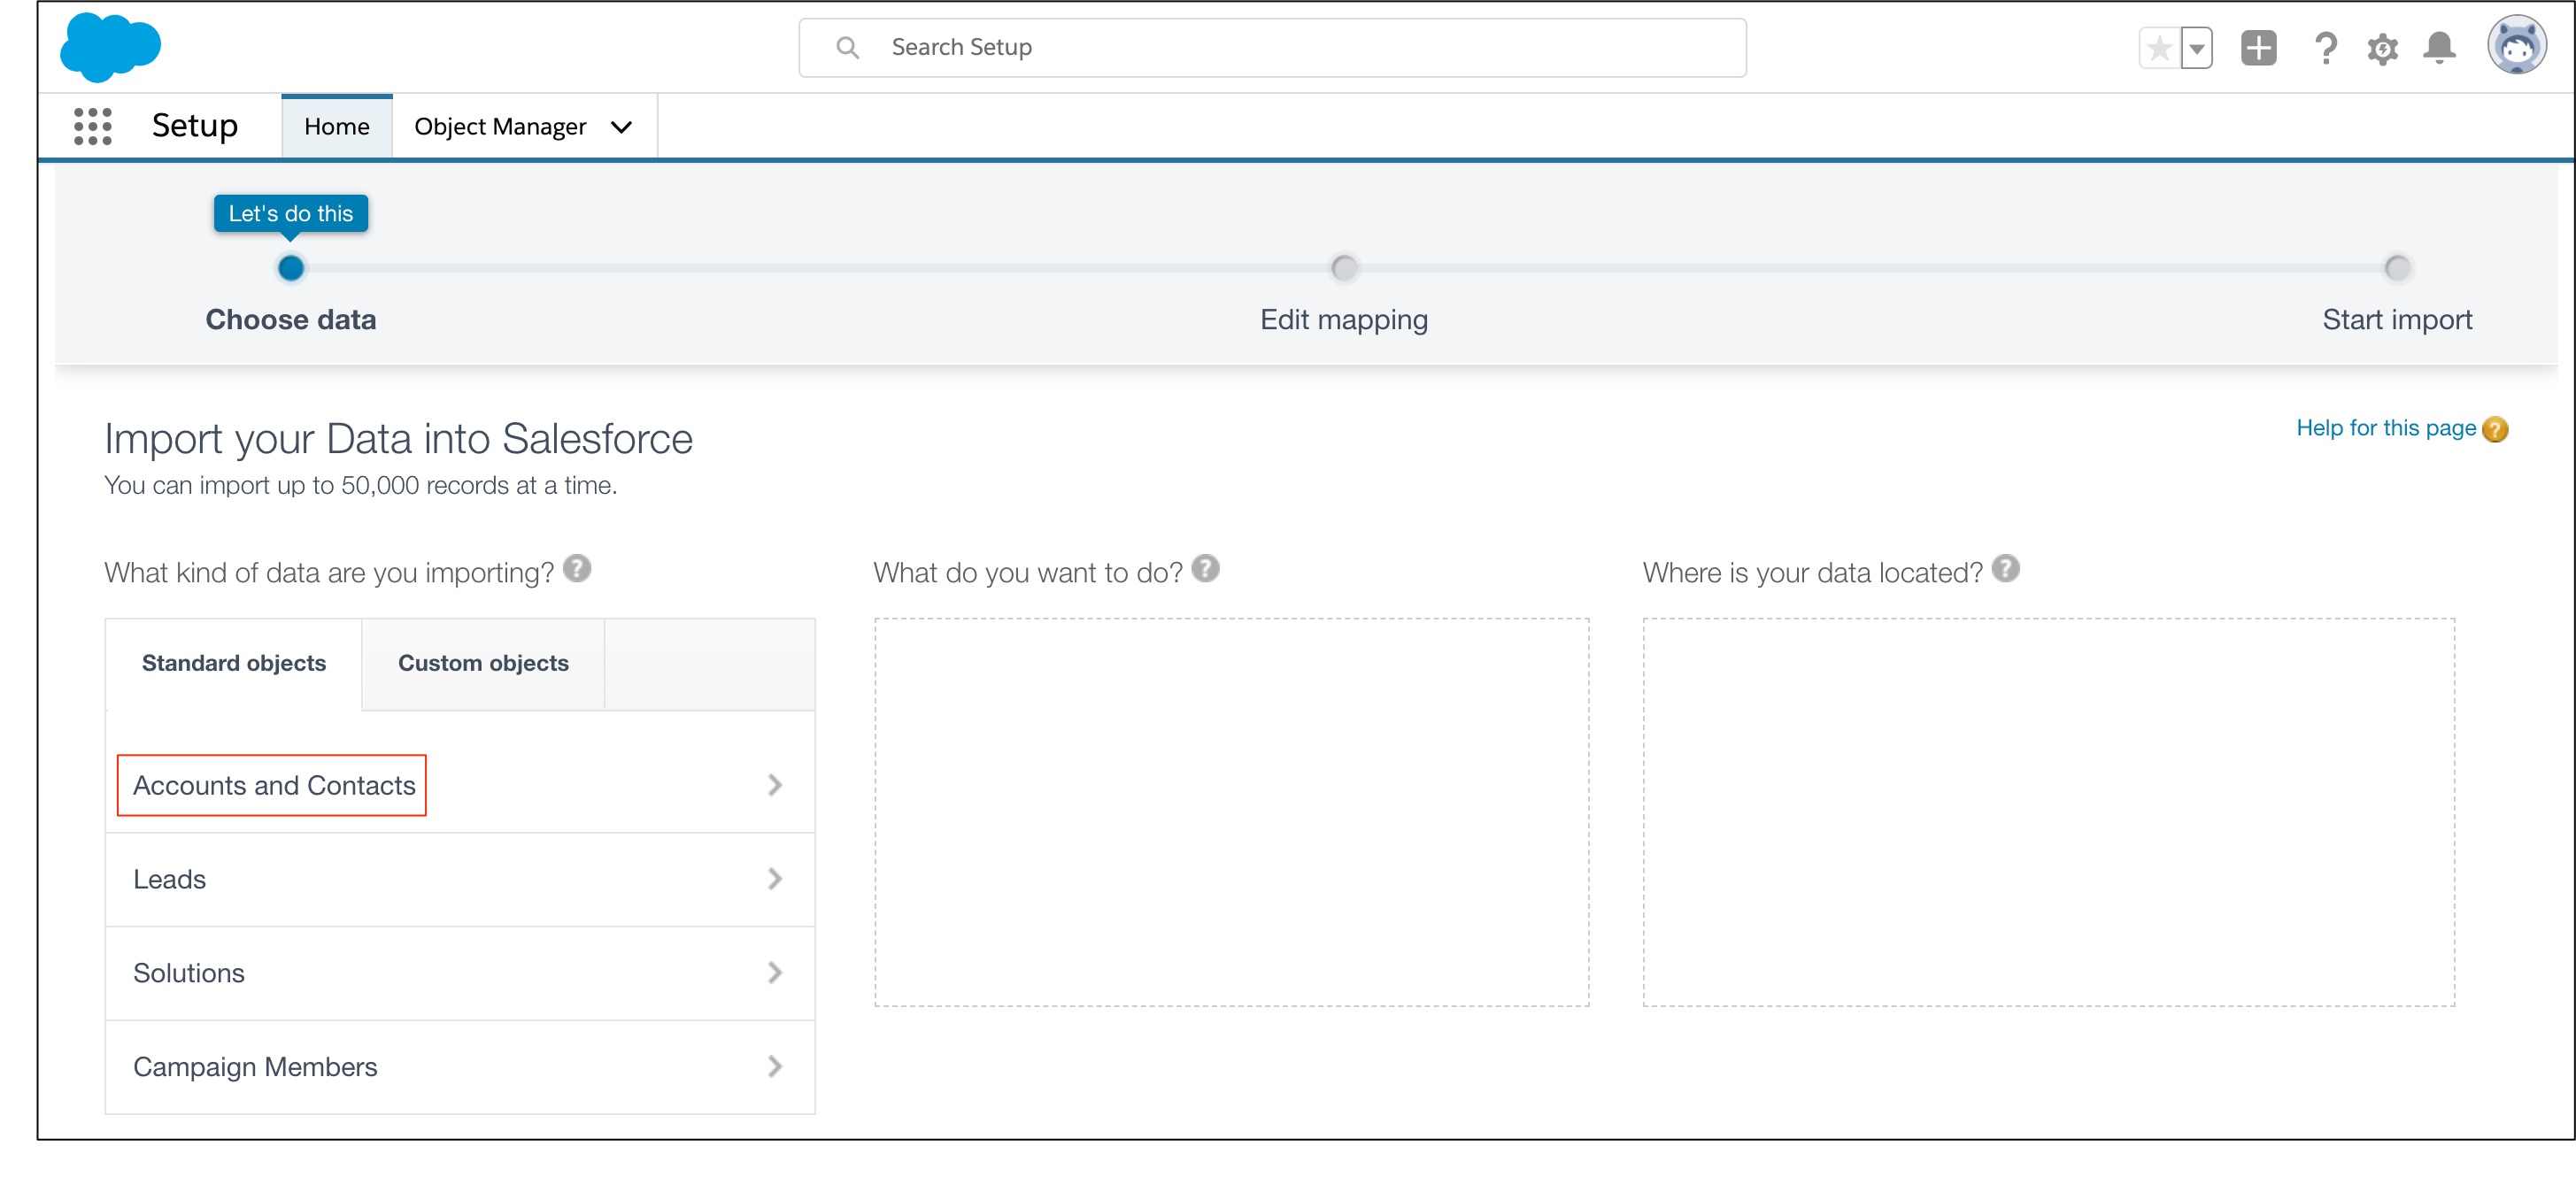Viewport: 2576px width, 1177px height.
Task: Expand the Object Manager dropdown chevron
Action: pos(621,127)
